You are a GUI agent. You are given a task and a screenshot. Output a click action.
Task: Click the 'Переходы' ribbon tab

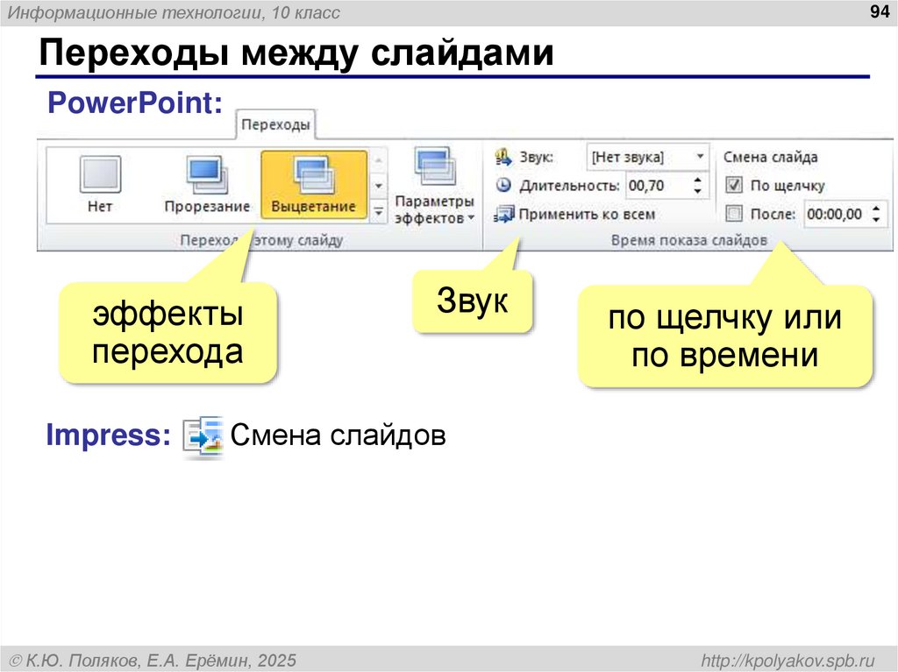tap(275, 124)
